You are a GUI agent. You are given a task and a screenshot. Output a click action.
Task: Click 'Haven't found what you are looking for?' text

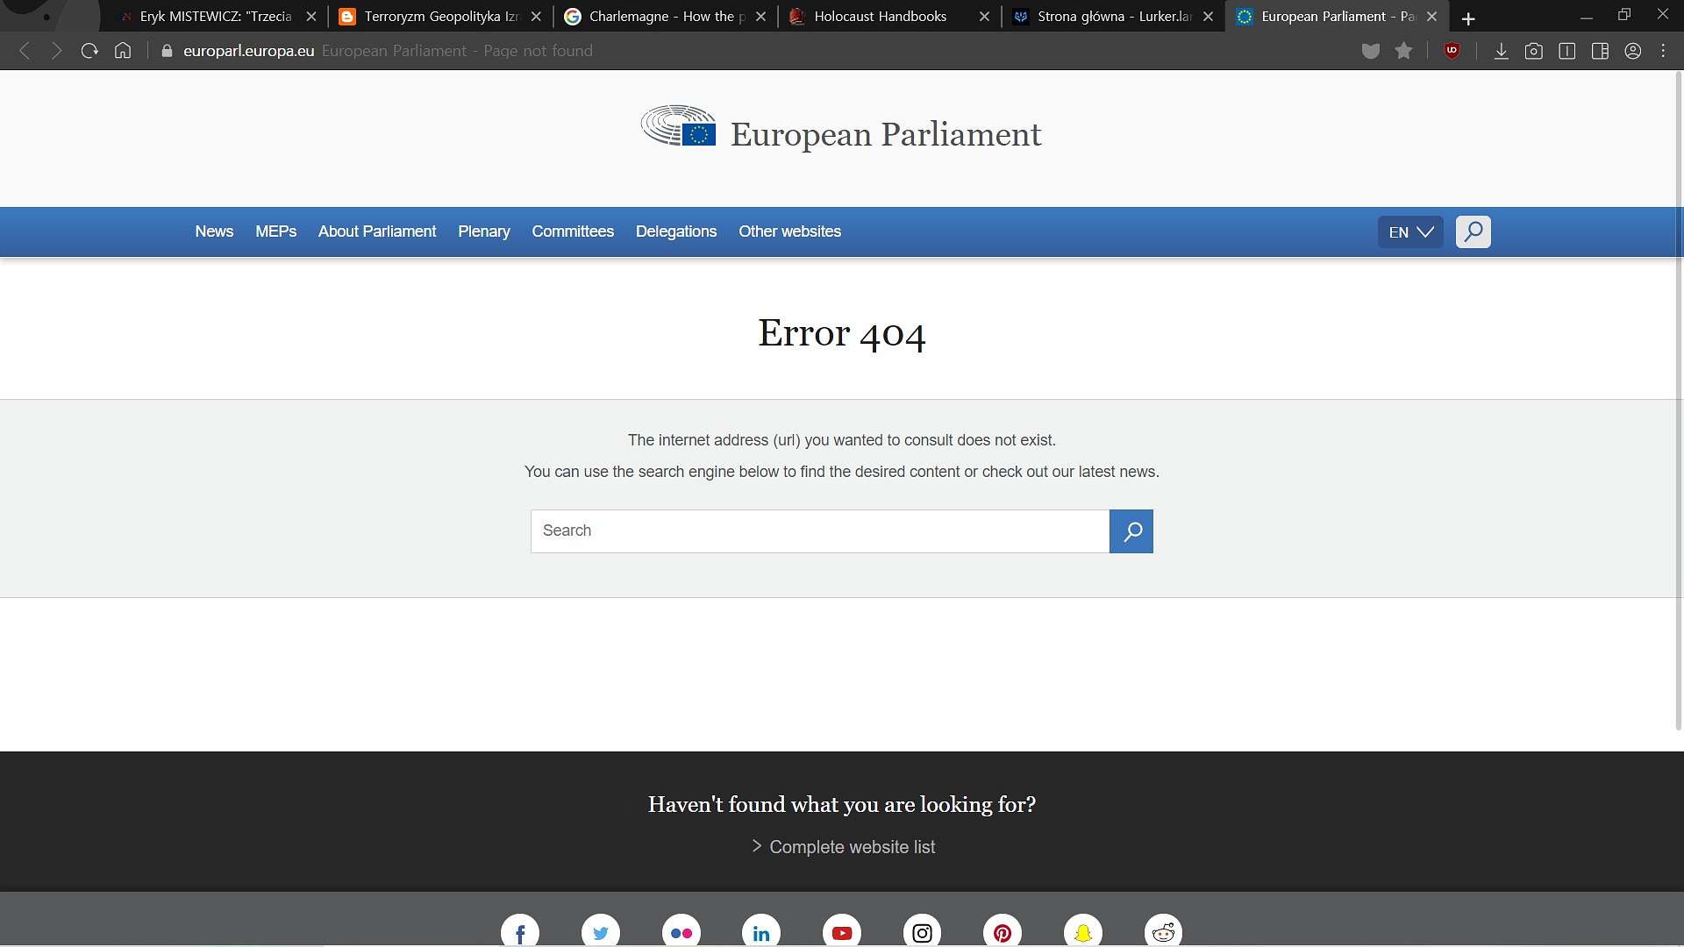(842, 804)
